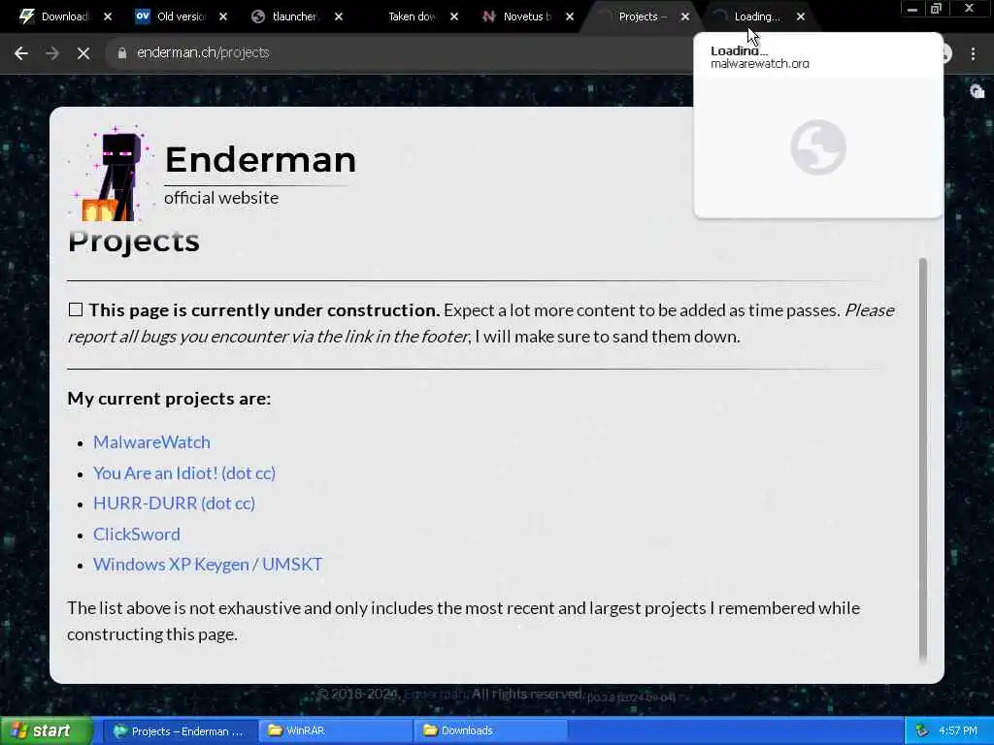994x745 pixels.
Task: Open the Downloads taskbar folder
Action: (x=489, y=731)
